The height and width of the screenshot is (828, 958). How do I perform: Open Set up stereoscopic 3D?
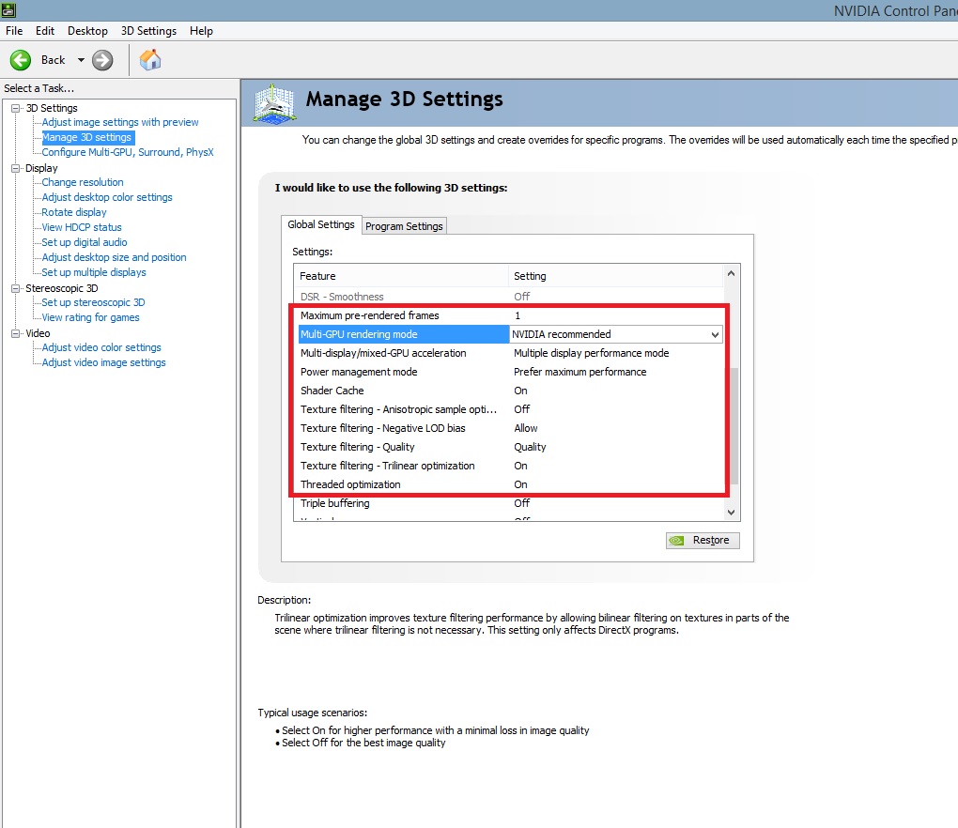pyautogui.click(x=93, y=302)
